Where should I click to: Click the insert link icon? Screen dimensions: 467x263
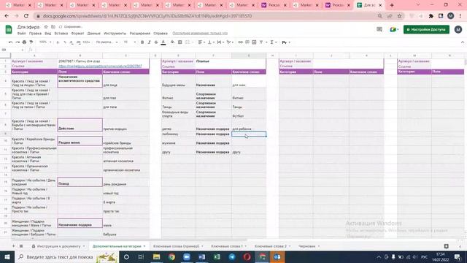(x=240, y=42)
